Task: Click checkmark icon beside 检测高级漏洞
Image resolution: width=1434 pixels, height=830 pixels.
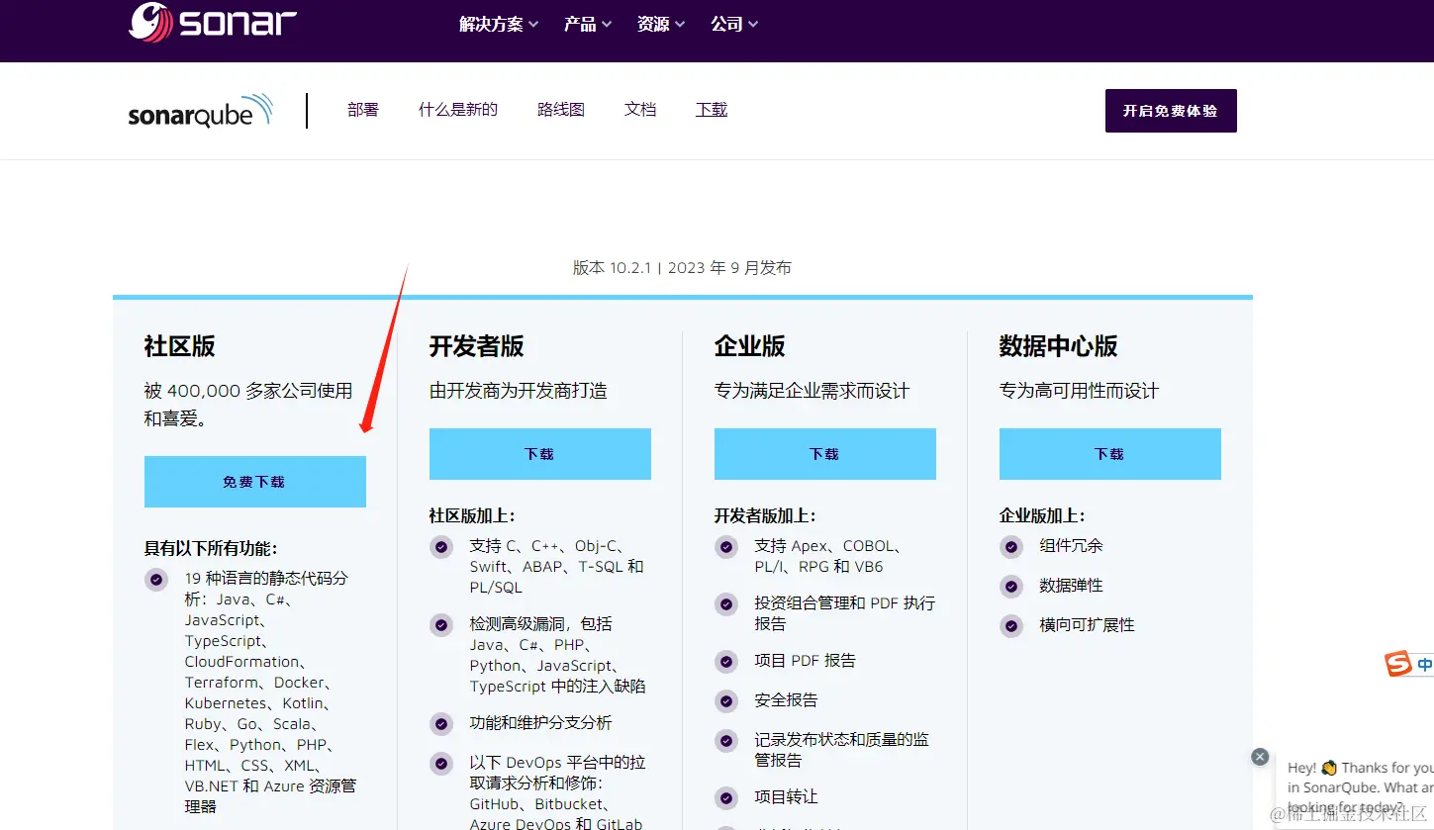Action: point(441,624)
